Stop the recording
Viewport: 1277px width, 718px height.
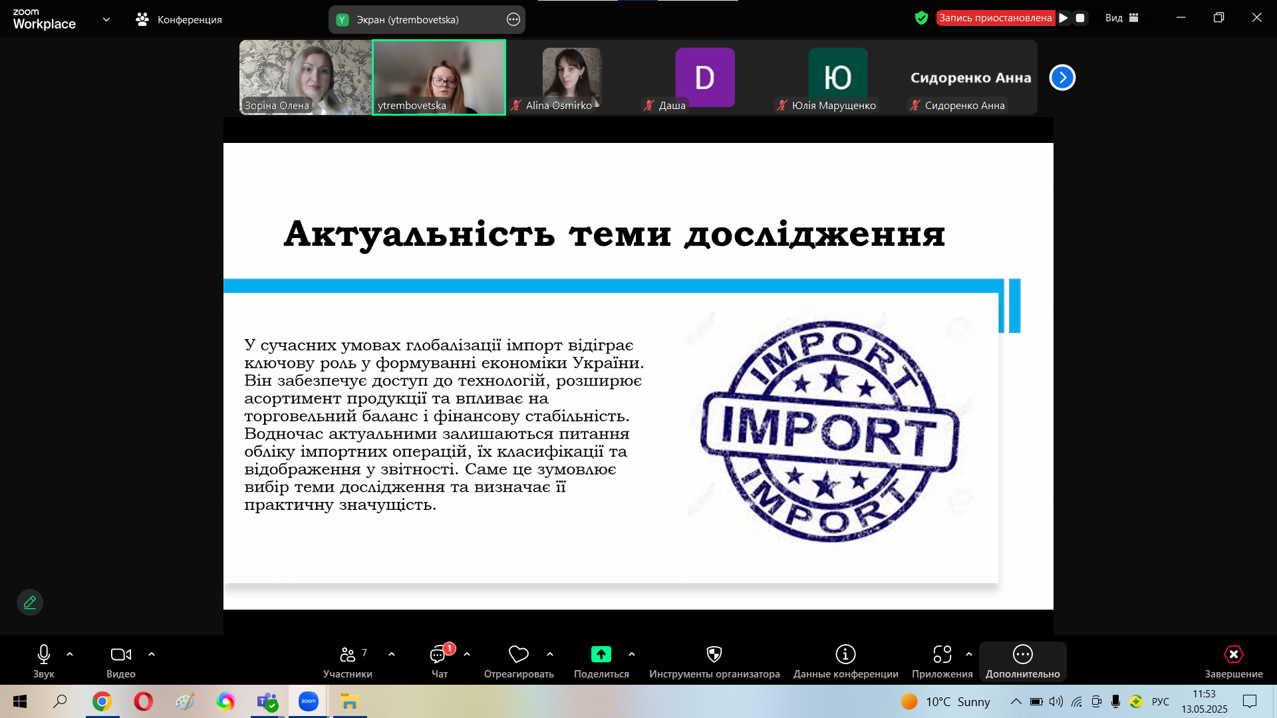1080,18
